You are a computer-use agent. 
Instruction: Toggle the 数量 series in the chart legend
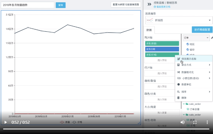pos(65,122)
